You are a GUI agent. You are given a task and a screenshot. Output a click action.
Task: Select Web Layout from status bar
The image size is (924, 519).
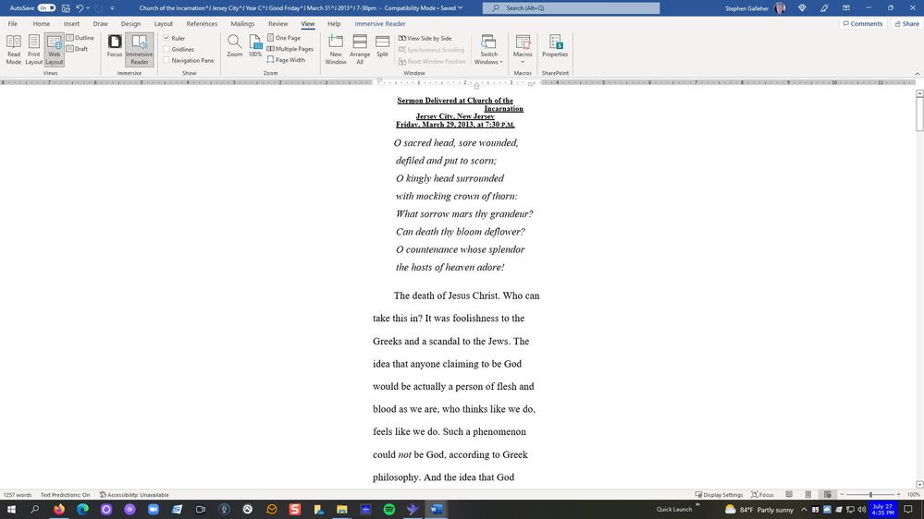point(828,495)
